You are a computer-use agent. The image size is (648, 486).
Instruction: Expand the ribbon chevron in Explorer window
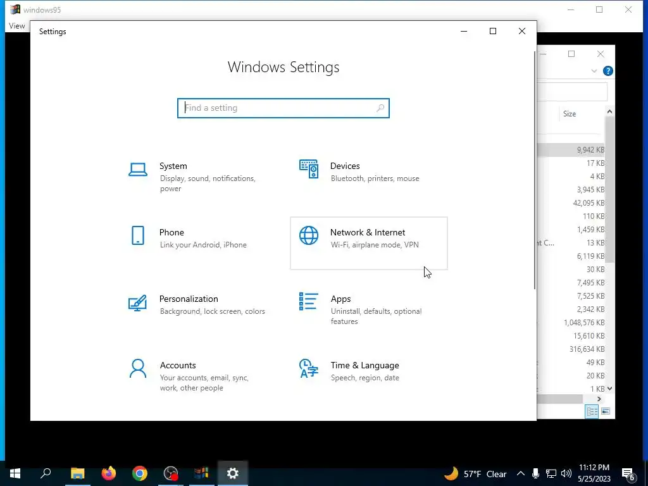point(594,71)
